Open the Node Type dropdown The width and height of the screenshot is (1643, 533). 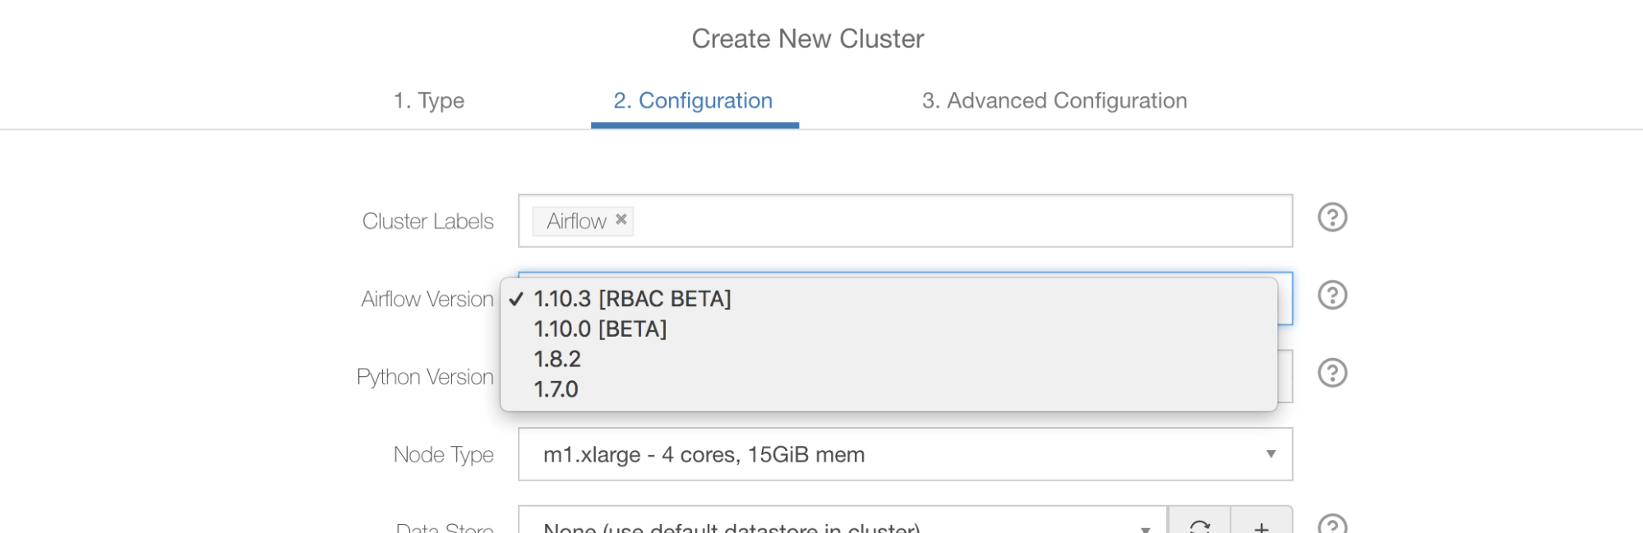905,454
